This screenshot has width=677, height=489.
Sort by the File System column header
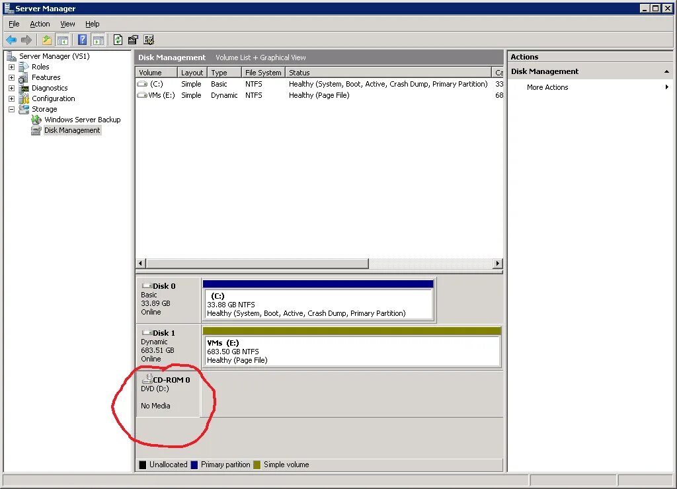click(263, 73)
